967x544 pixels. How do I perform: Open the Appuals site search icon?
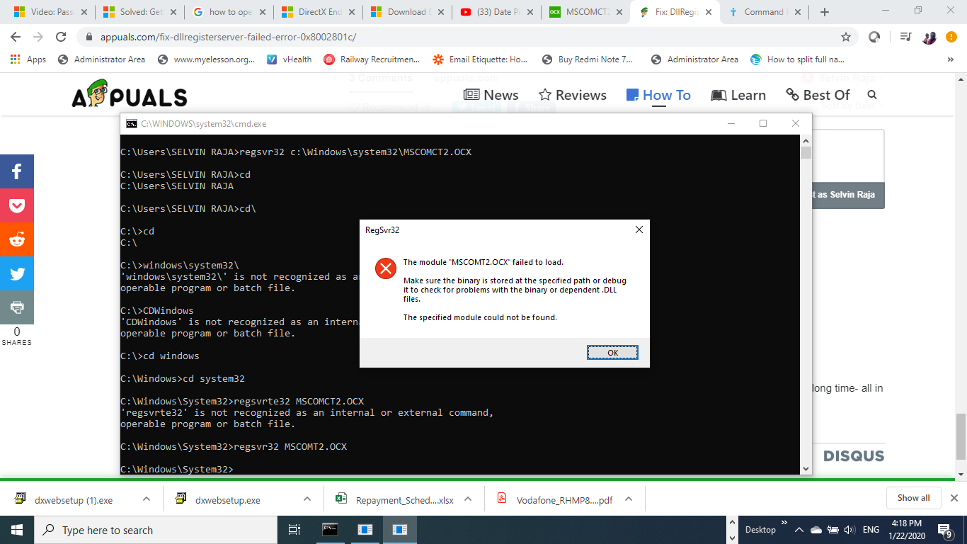[872, 95]
